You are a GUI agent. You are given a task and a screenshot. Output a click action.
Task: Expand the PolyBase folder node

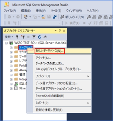pyautogui.click(x=11, y=66)
